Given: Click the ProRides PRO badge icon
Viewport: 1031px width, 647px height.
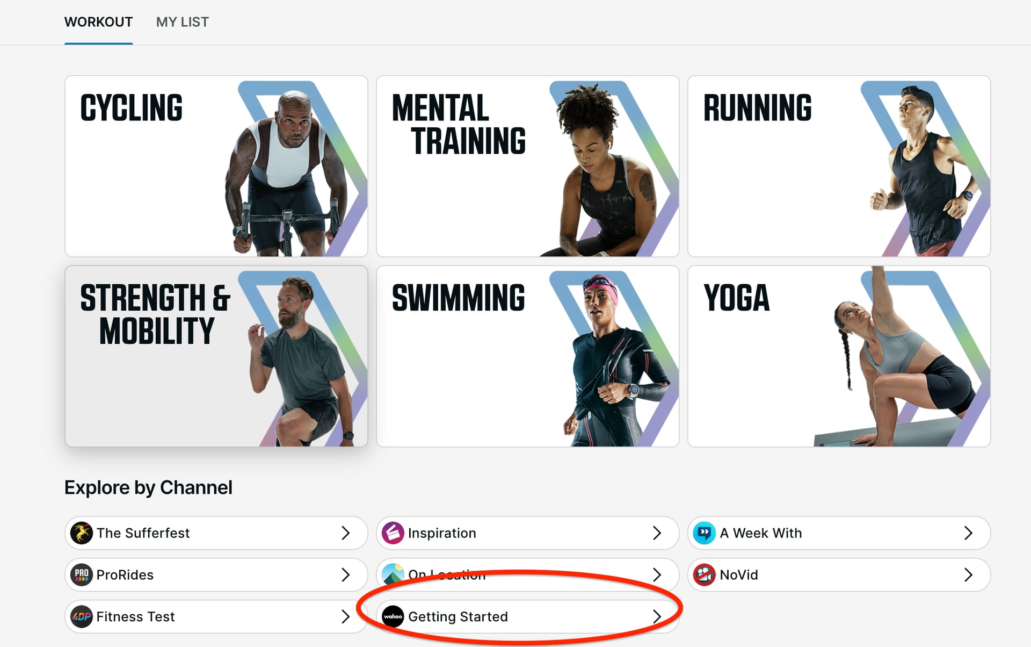Looking at the screenshot, I should tap(82, 574).
